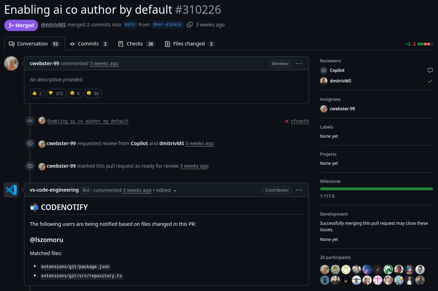
Task: Click the Member badge on the first comment
Action: (280, 64)
